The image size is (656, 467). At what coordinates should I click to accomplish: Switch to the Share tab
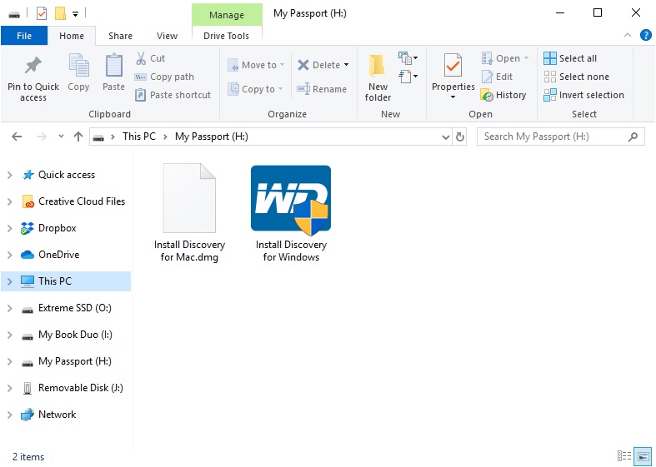point(121,36)
